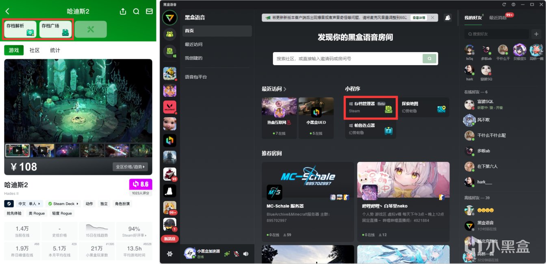Open the Valorant server icon in sidebar

(169, 107)
